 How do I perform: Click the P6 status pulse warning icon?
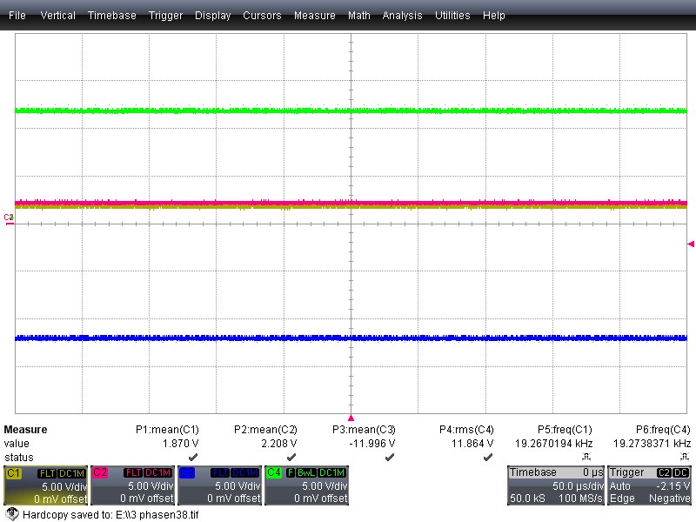click(685, 456)
